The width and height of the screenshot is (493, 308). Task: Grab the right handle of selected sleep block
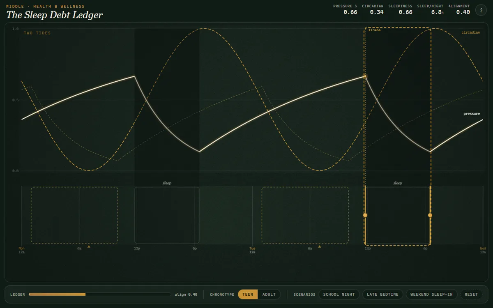430,215
